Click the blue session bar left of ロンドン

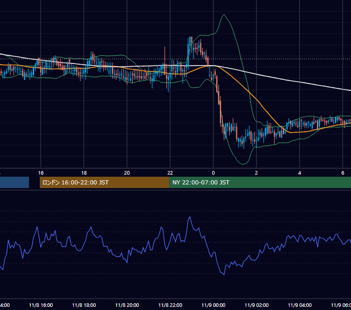coord(14,182)
